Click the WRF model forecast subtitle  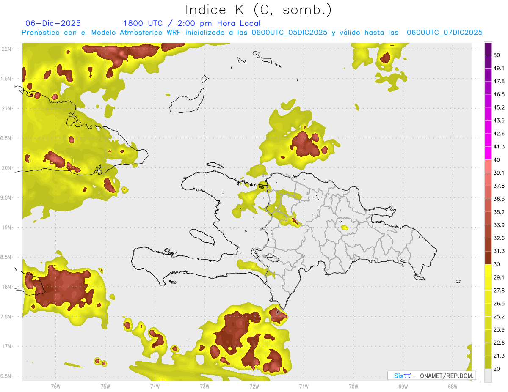252,33
